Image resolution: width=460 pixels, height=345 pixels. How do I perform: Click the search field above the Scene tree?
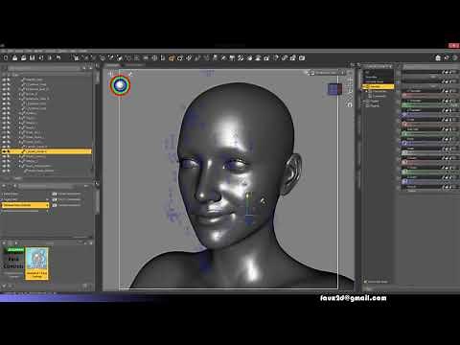tap(44, 68)
